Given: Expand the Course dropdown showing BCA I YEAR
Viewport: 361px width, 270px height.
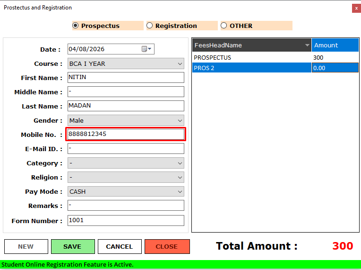Looking at the screenshot, I should pos(126,63).
